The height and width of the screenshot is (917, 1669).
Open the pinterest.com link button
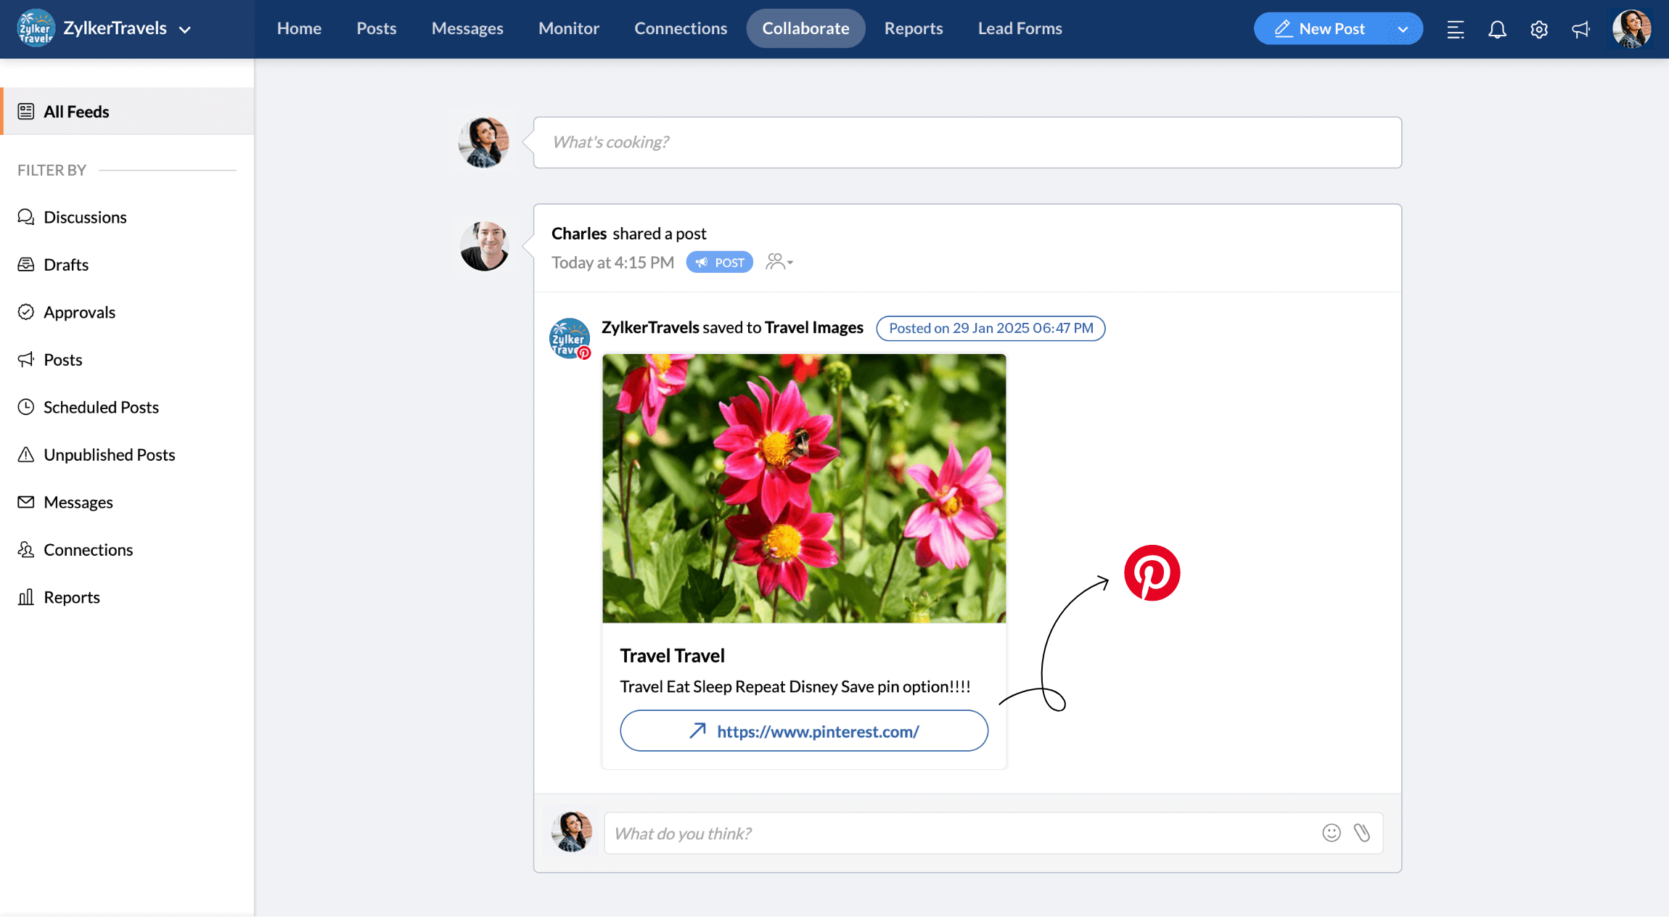804,731
